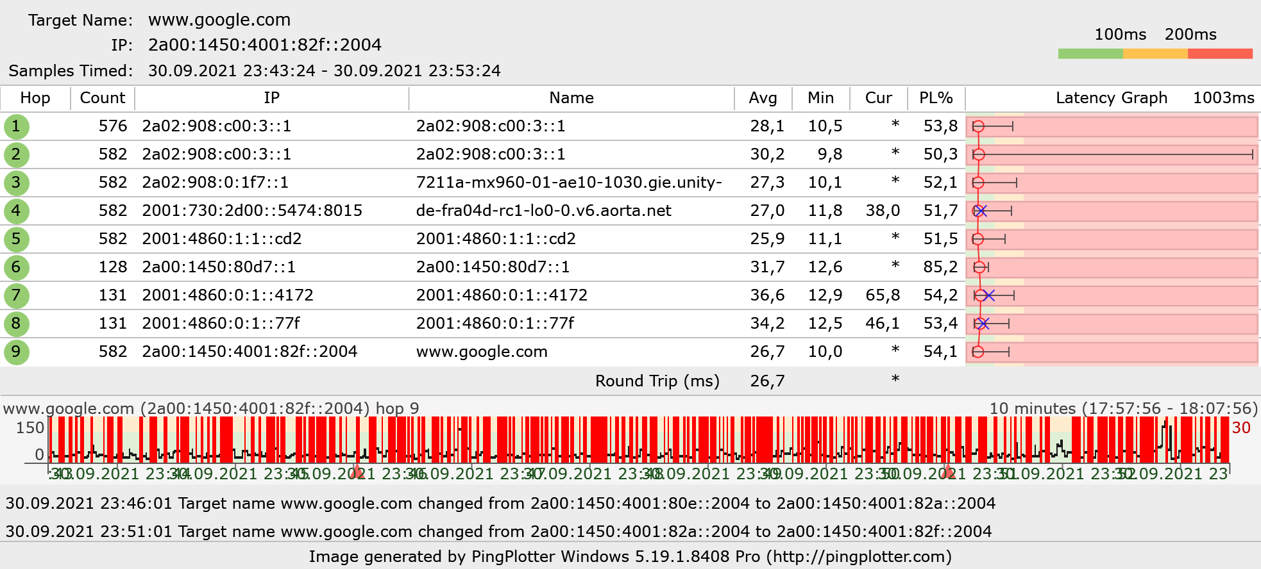
Task: Click the blue X marker in hop 7 graph
Action: (x=988, y=295)
